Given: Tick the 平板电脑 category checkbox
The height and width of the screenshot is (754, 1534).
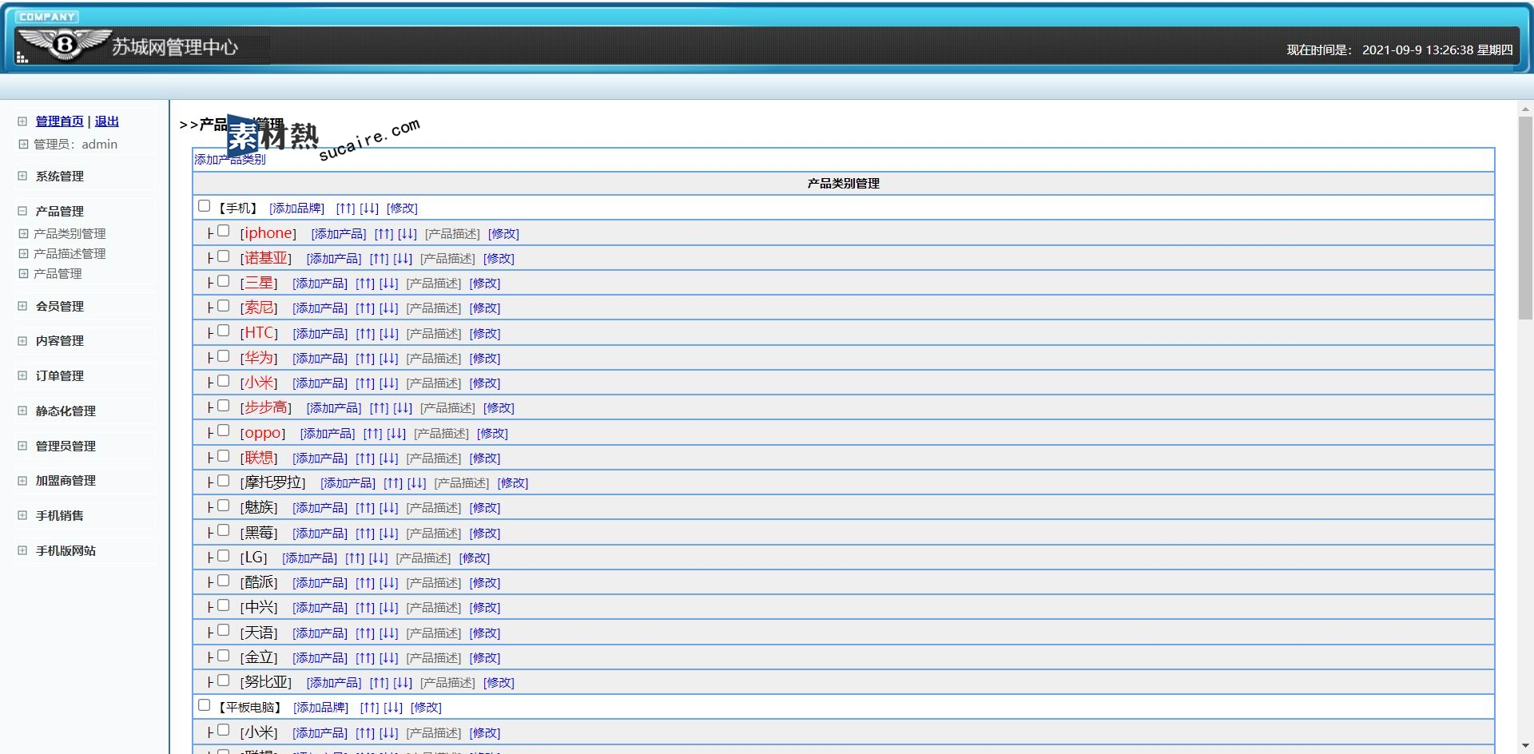Looking at the screenshot, I should (x=204, y=705).
